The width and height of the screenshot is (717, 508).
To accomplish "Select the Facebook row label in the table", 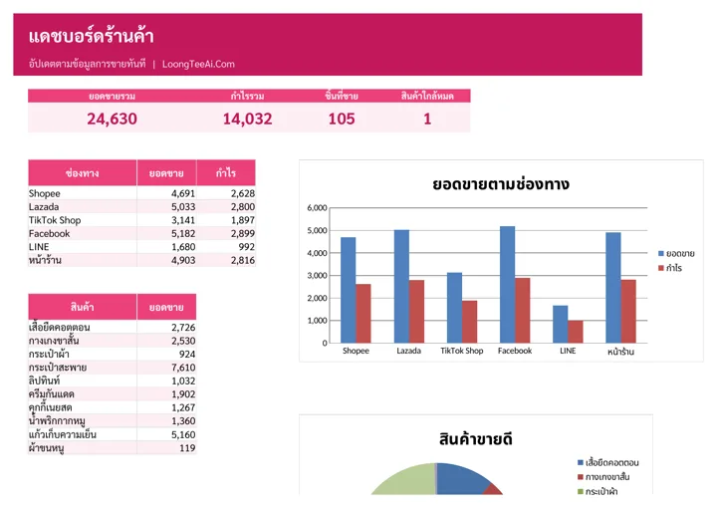I will point(49,234).
